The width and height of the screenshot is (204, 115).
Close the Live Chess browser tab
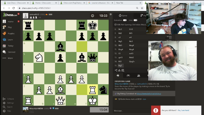coord(28,3)
